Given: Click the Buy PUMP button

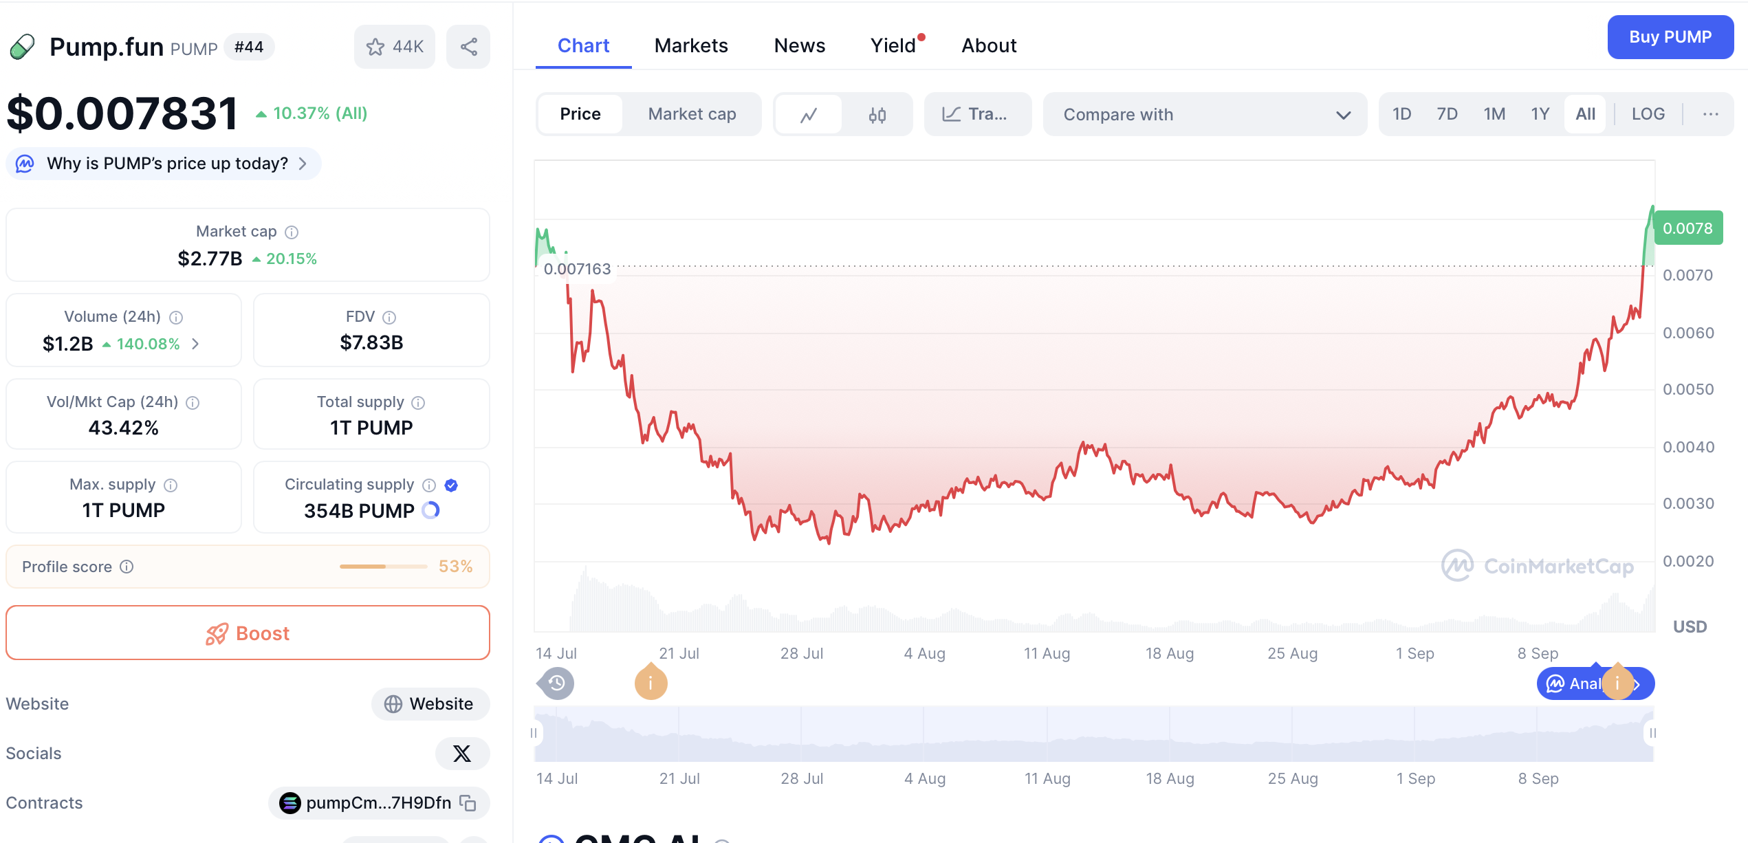Looking at the screenshot, I should pos(1670,37).
